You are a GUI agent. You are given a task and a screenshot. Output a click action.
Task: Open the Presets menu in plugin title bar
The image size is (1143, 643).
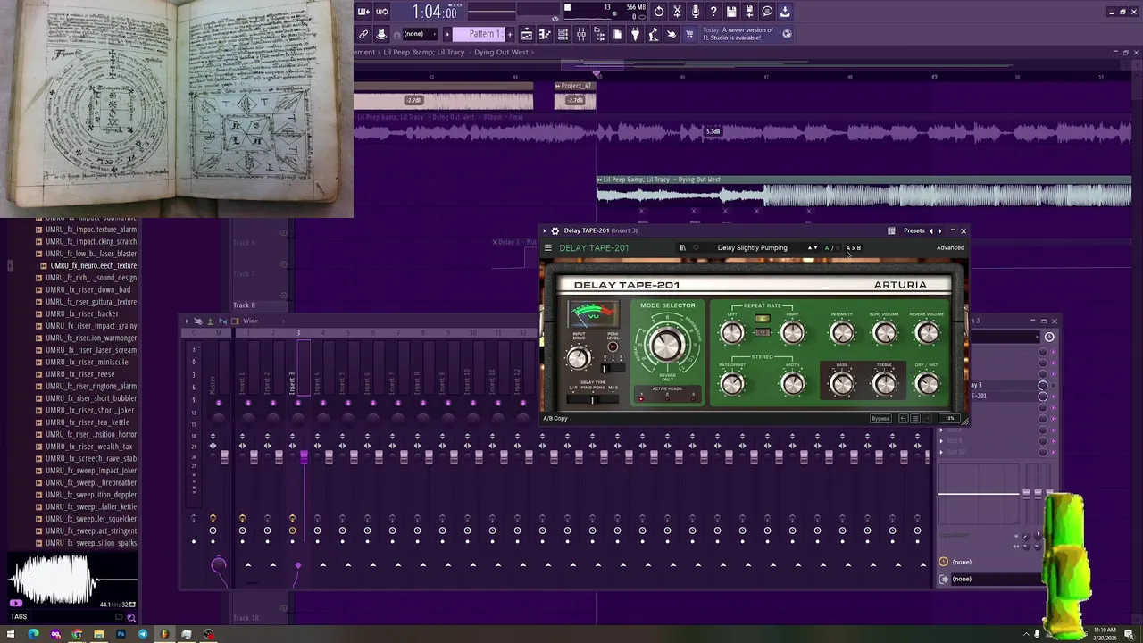click(914, 230)
